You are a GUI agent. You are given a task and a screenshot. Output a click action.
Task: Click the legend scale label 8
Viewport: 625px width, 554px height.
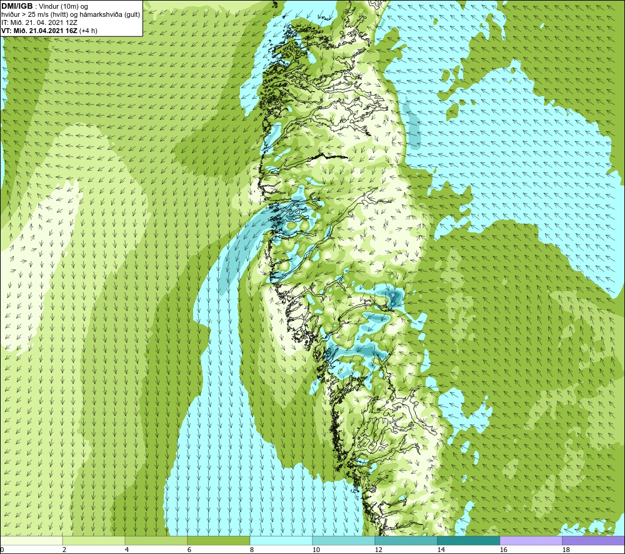(252, 550)
